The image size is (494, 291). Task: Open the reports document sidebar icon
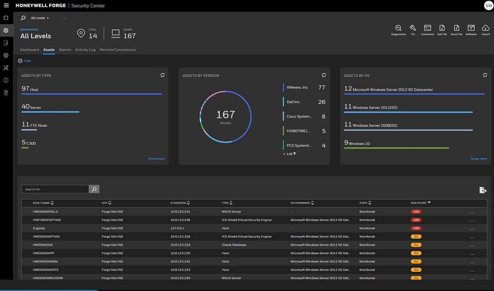click(x=6, y=92)
